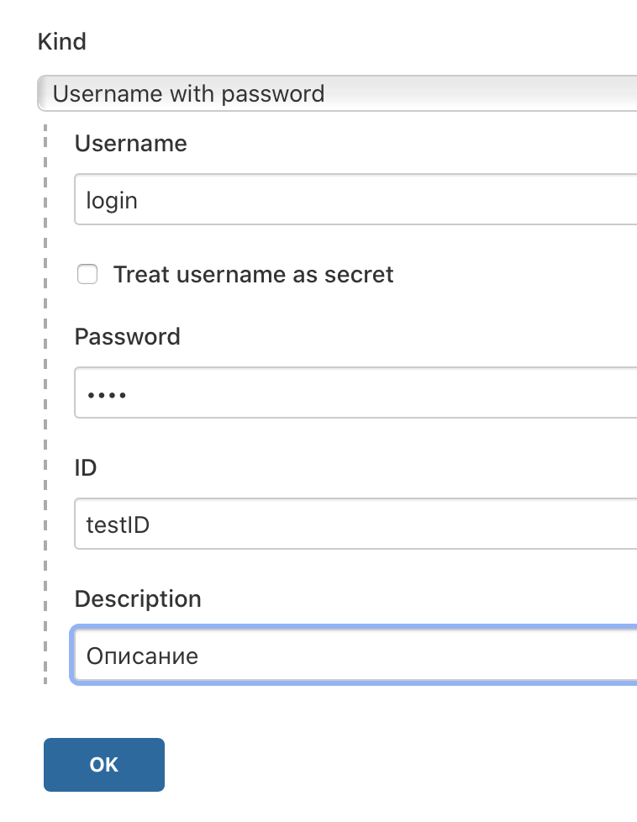The width and height of the screenshot is (637, 822).
Task: Click the 'Username' field label
Action: (130, 143)
